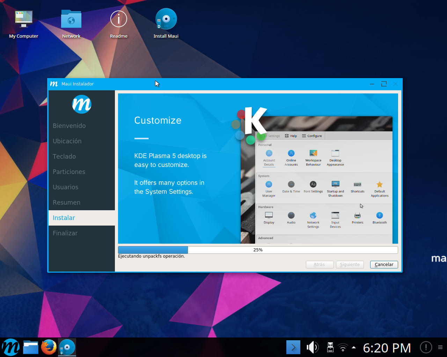Click the Online Accounts icon in slideshow
This screenshot has height=357, width=447.
(291, 158)
